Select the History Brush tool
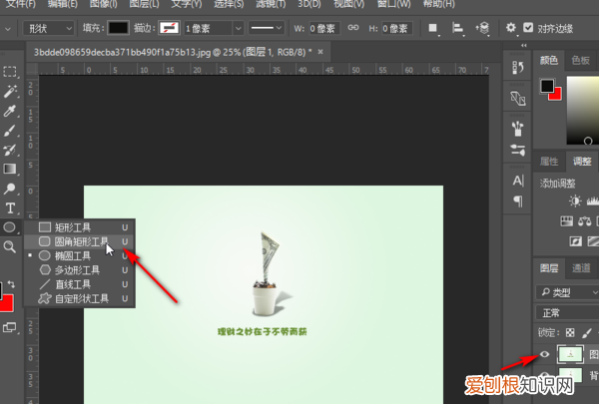This screenshot has width=599, height=404. [10, 150]
